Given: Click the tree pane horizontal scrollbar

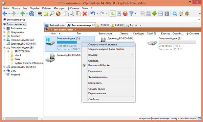Looking at the screenshot, I should pos(22,119).
